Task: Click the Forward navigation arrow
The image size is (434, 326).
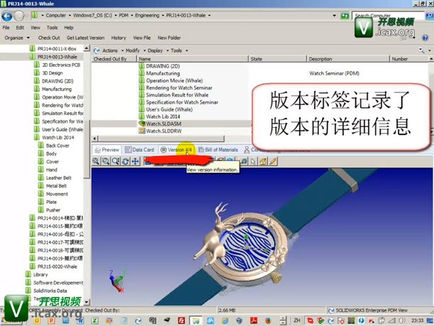Action: click(x=18, y=16)
